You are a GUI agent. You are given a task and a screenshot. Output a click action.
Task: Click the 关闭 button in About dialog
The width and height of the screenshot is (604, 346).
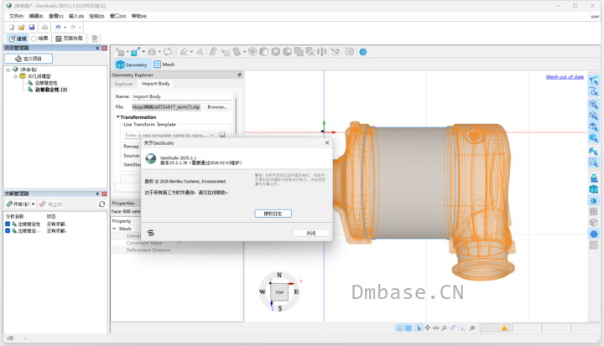pyautogui.click(x=311, y=233)
